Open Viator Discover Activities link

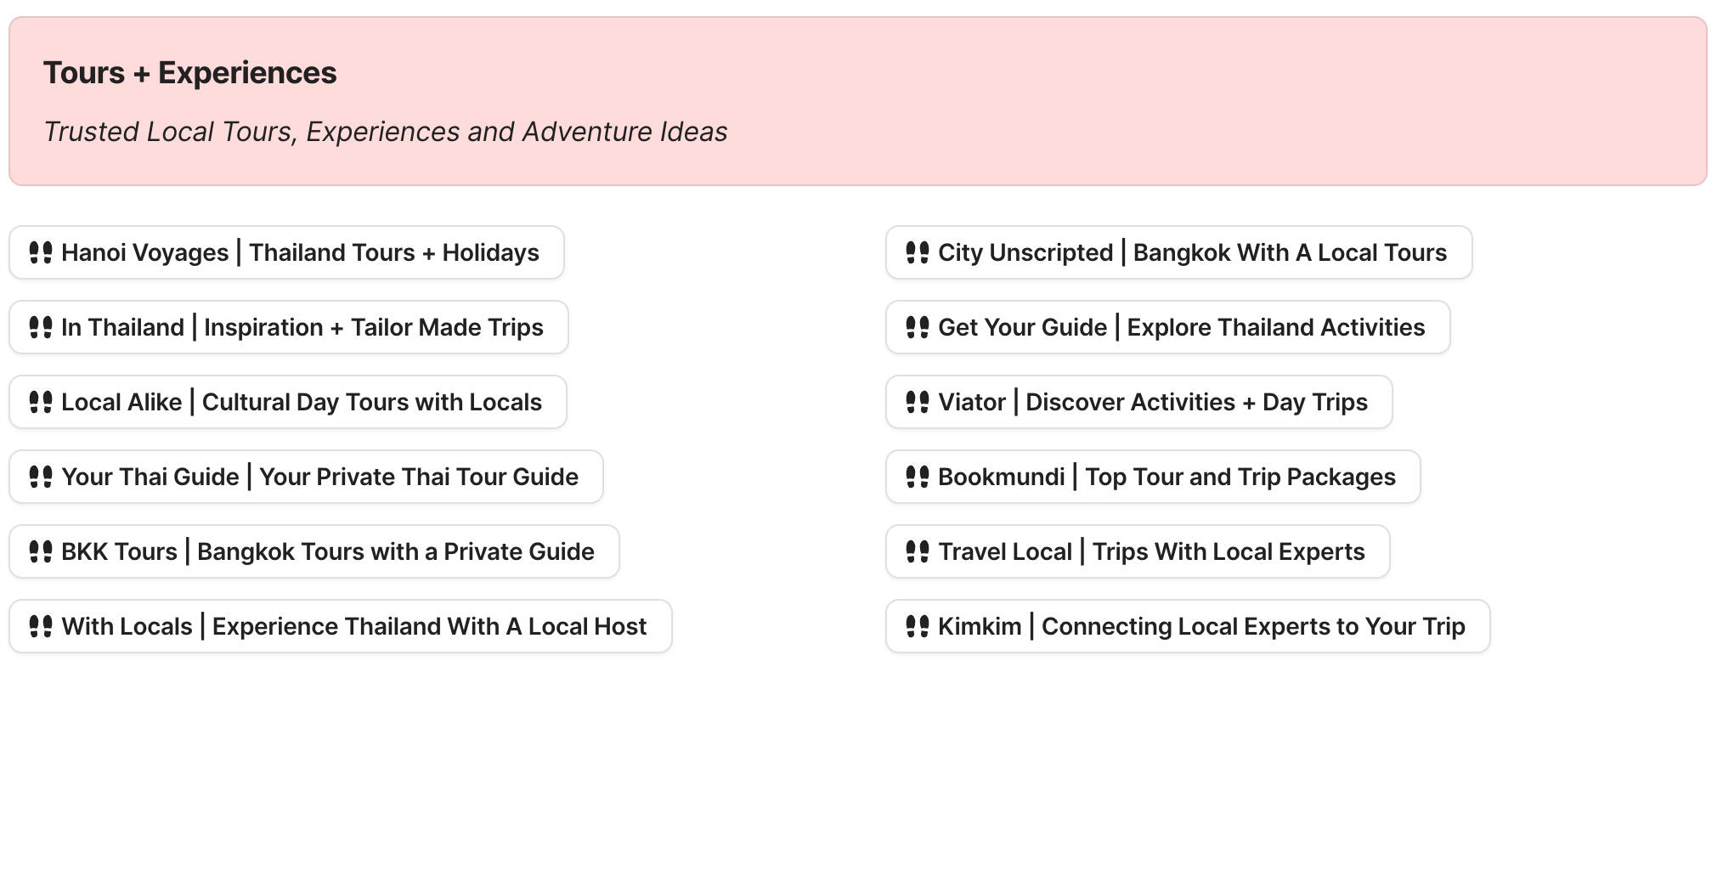(1152, 402)
